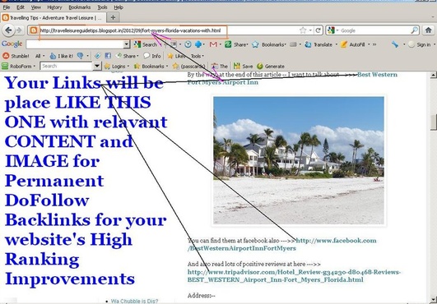Open the Help menu

pos(119,7)
